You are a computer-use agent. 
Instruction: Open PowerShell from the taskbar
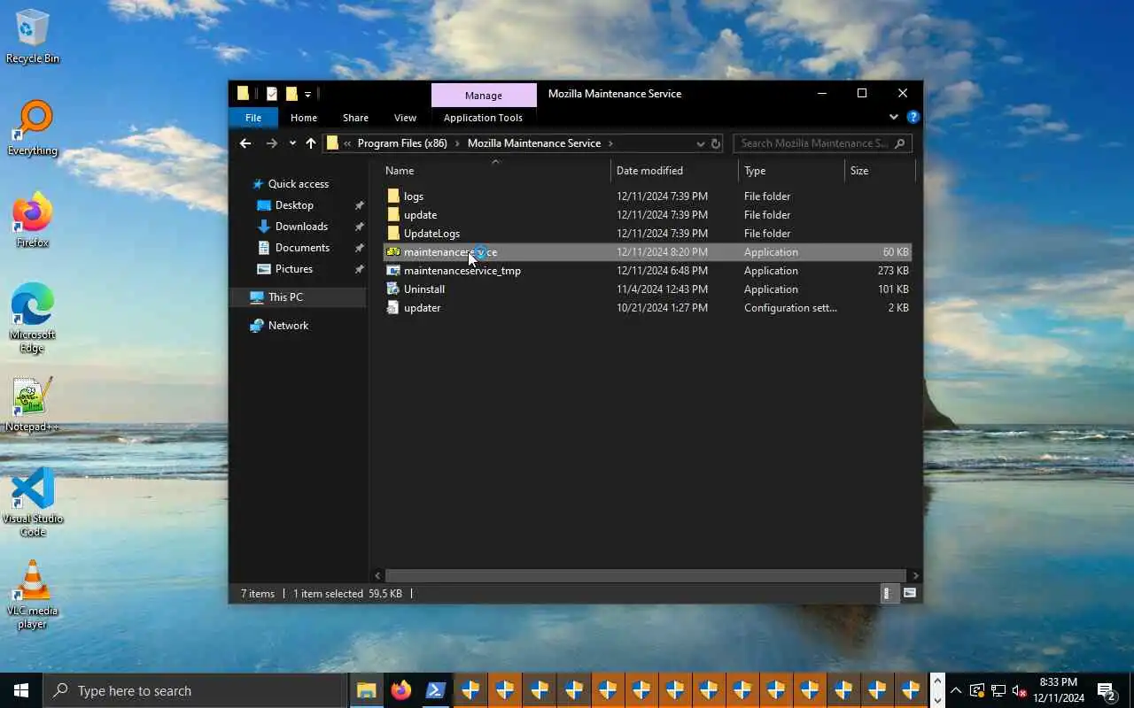pyautogui.click(x=435, y=690)
